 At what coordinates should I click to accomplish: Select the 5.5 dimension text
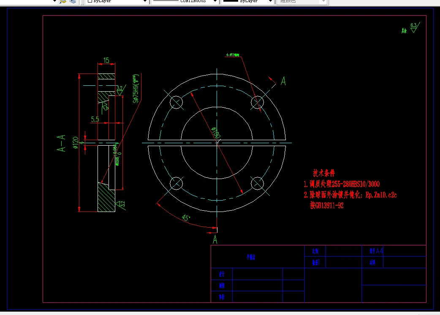(95, 119)
